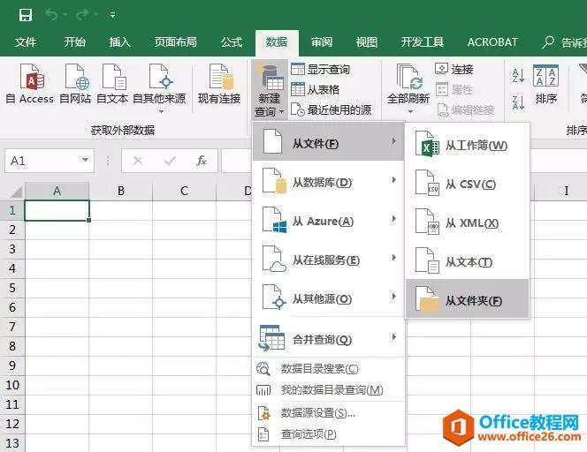The image size is (587, 452).
Task: Toggle the 新建查询 dropdown button
Action: point(270,90)
